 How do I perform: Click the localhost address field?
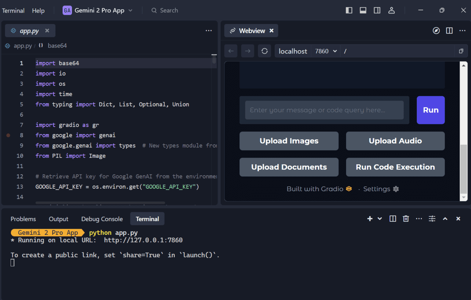(293, 51)
